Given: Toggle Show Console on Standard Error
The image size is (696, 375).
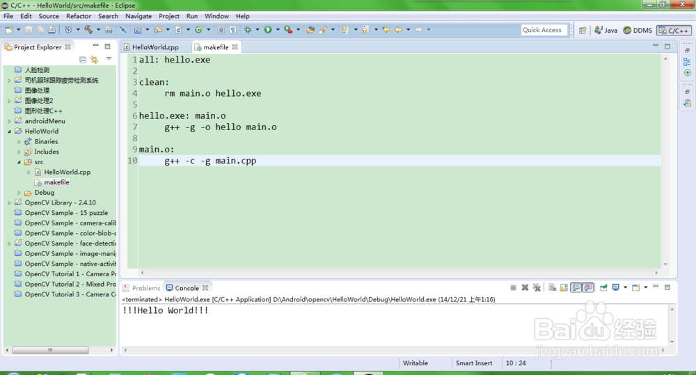Looking at the screenshot, I should pos(588,287).
